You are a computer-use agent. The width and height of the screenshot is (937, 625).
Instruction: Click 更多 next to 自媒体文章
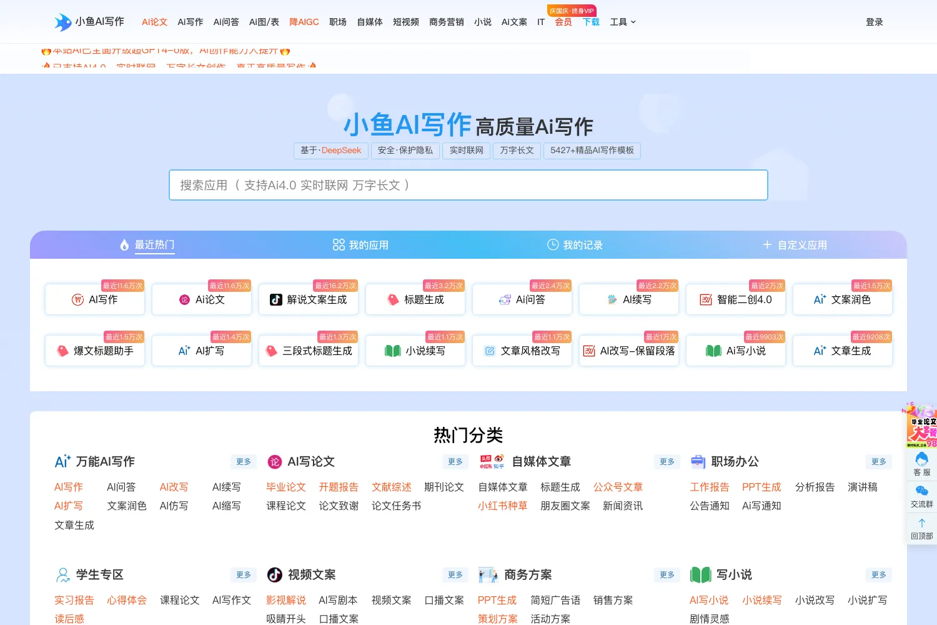coord(667,462)
